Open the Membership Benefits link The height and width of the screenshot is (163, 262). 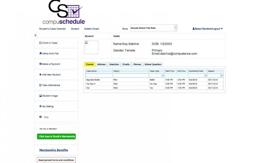point(54,150)
